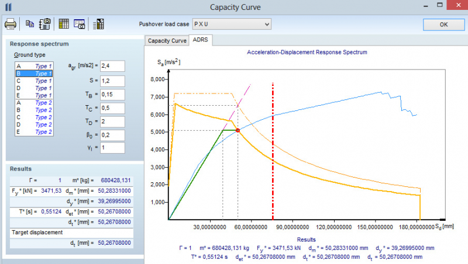This screenshot has width=468, height=264.
Task: Click the Target displacement row label
Action: [37, 232]
